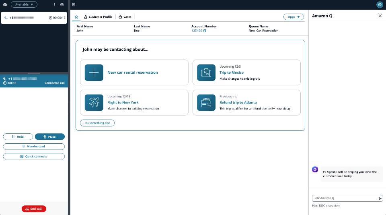This screenshot has width=386, height=215.
Task: Click the Amazon Q greeting message
Action: (351, 174)
